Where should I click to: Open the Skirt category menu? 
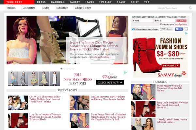point(135,2)
